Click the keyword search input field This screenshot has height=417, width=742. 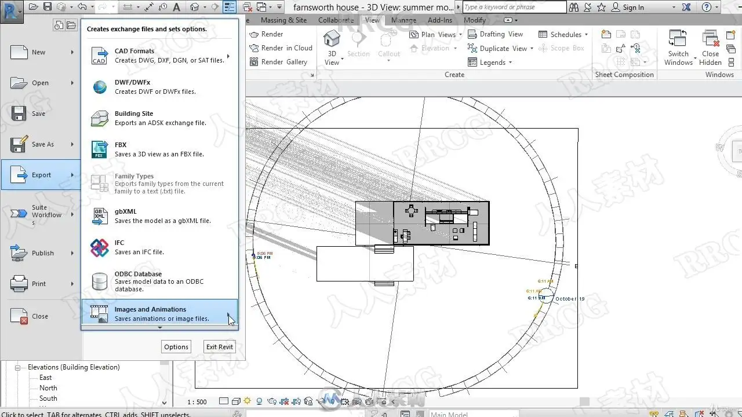(x=514, y=7)
